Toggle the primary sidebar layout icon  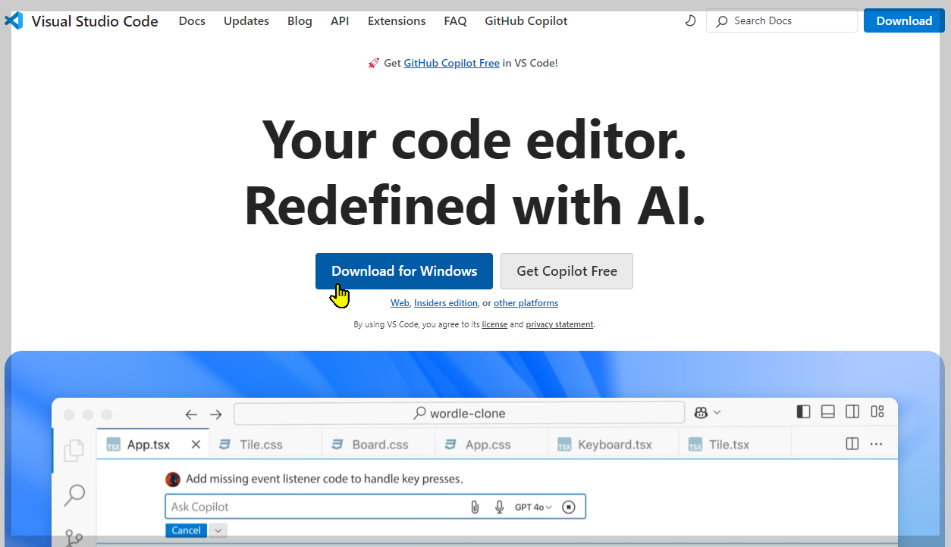[x=804, y=411]
